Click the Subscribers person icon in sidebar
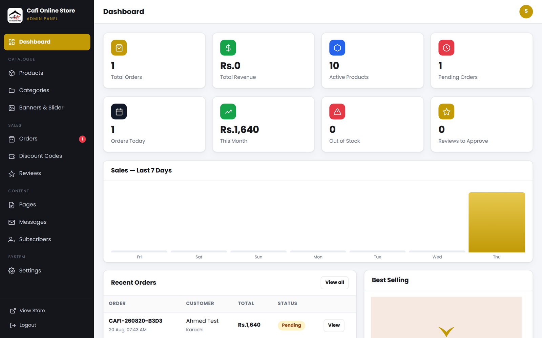Viewport: 542px width, 338px height. [12, 240]
